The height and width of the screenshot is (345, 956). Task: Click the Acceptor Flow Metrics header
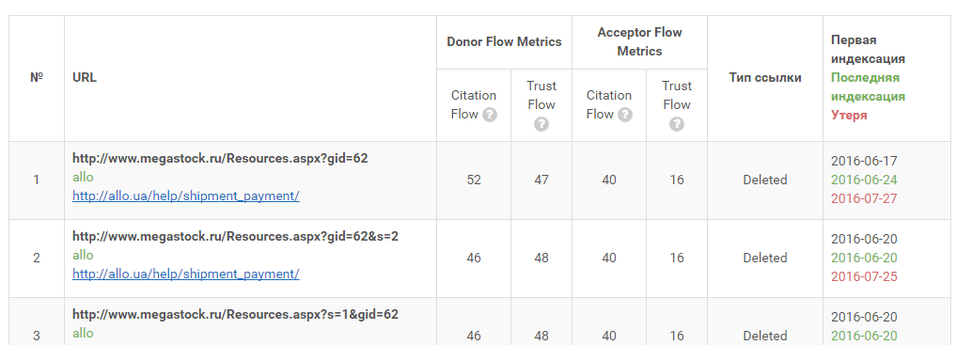tap(639, 41)
